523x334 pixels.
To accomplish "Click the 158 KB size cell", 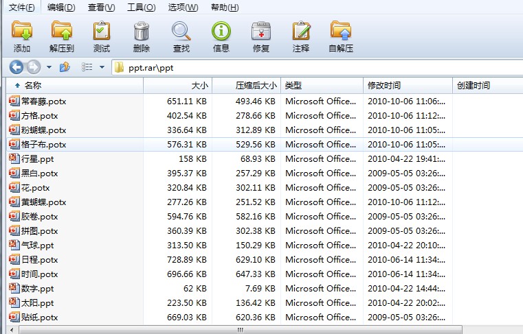I will [193, 158].
